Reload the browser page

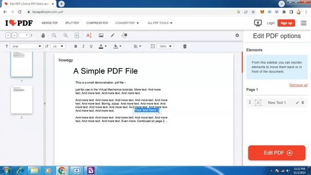19,12
